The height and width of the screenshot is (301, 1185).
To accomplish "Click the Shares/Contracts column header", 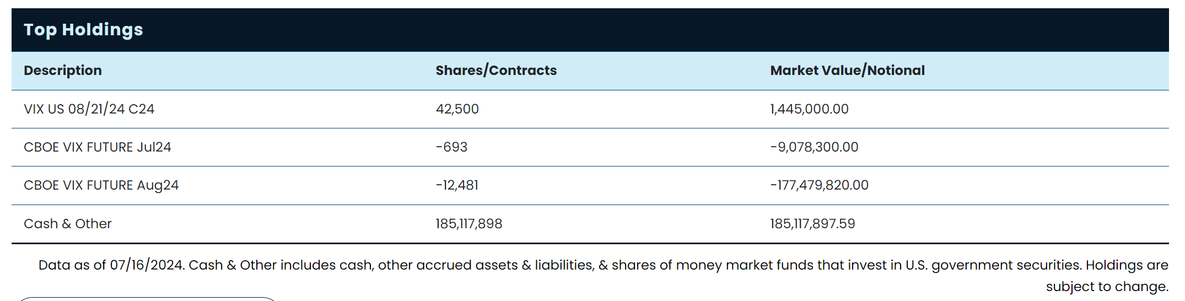I will click(496, 71).
